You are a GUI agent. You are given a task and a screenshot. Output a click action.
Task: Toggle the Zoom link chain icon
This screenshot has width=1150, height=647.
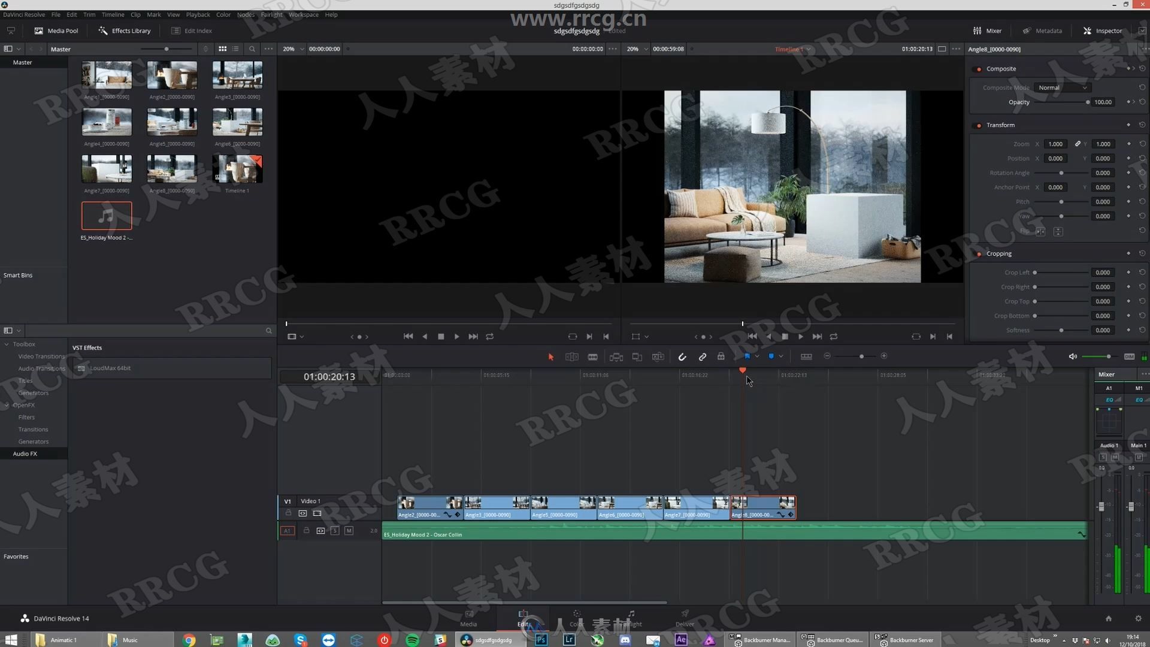tap(1078, 144)
